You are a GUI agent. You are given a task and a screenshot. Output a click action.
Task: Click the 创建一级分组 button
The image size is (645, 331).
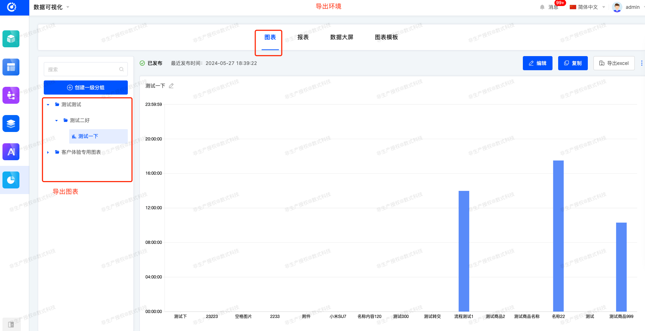point(86,88)
